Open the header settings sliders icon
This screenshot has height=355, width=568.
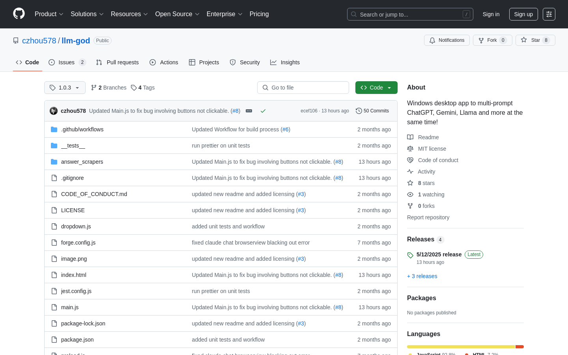point(549,14)
